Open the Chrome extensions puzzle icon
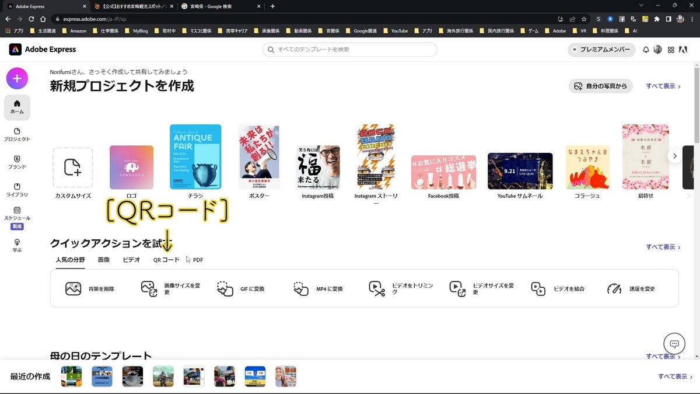 pyautogui.click(x=656, y=19)
